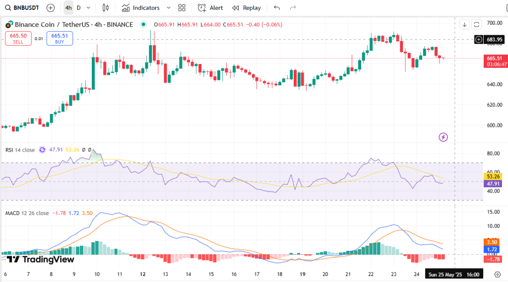
Task: Click the market open status indicator dot
Action: [x=143, y=24]
